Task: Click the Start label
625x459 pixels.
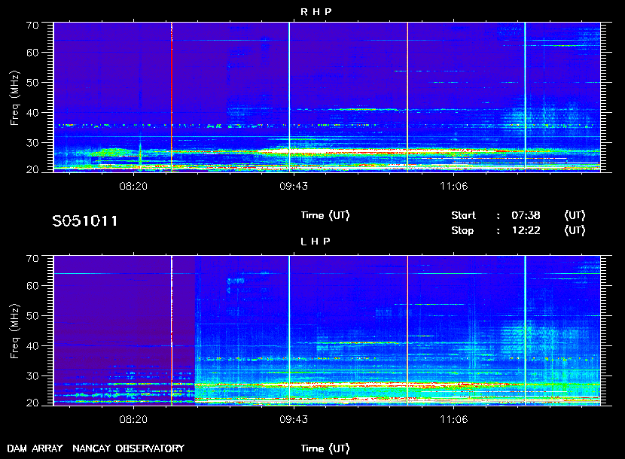Action: [463, 215]
